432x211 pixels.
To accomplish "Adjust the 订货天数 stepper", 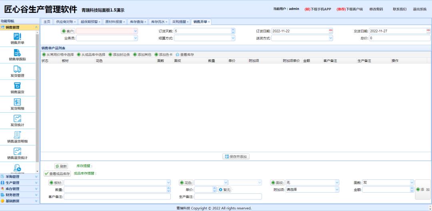I will 233,31.
